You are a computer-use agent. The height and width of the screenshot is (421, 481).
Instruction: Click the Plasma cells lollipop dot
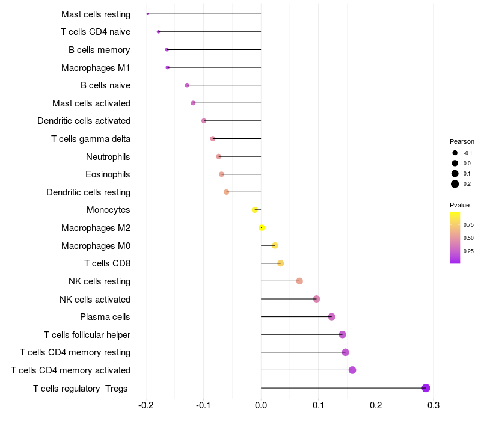332,317
